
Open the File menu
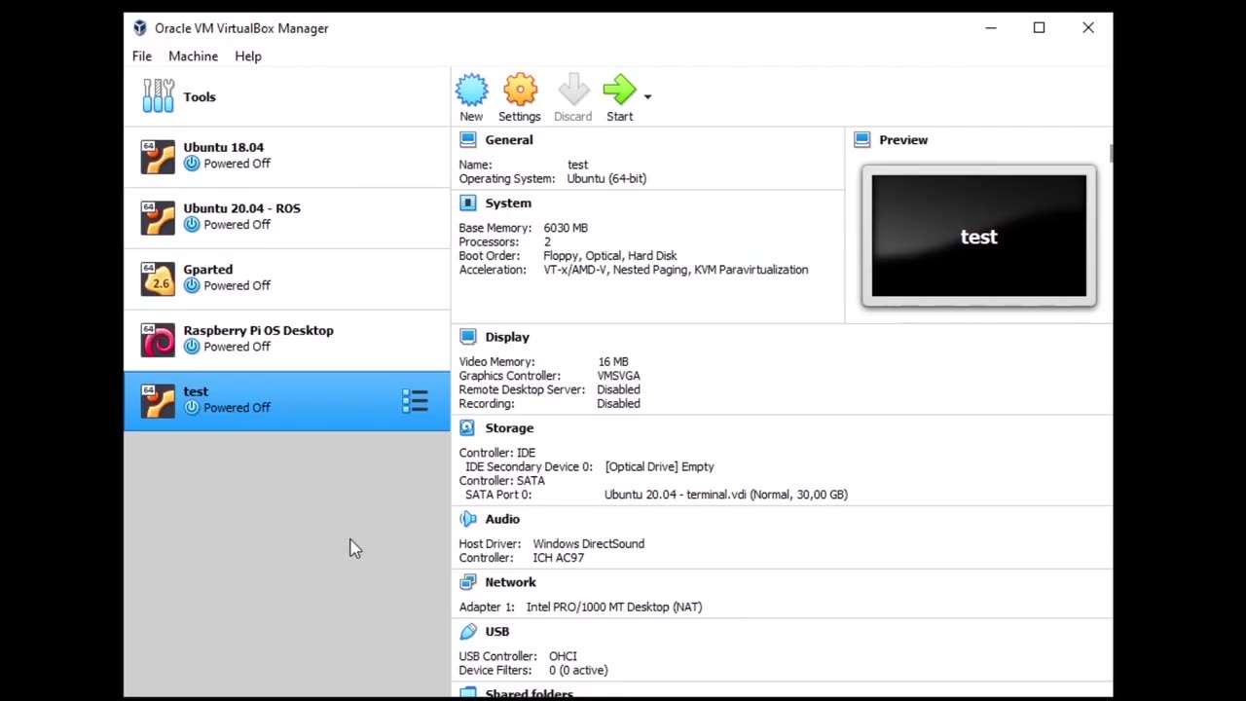click(142, 56)
